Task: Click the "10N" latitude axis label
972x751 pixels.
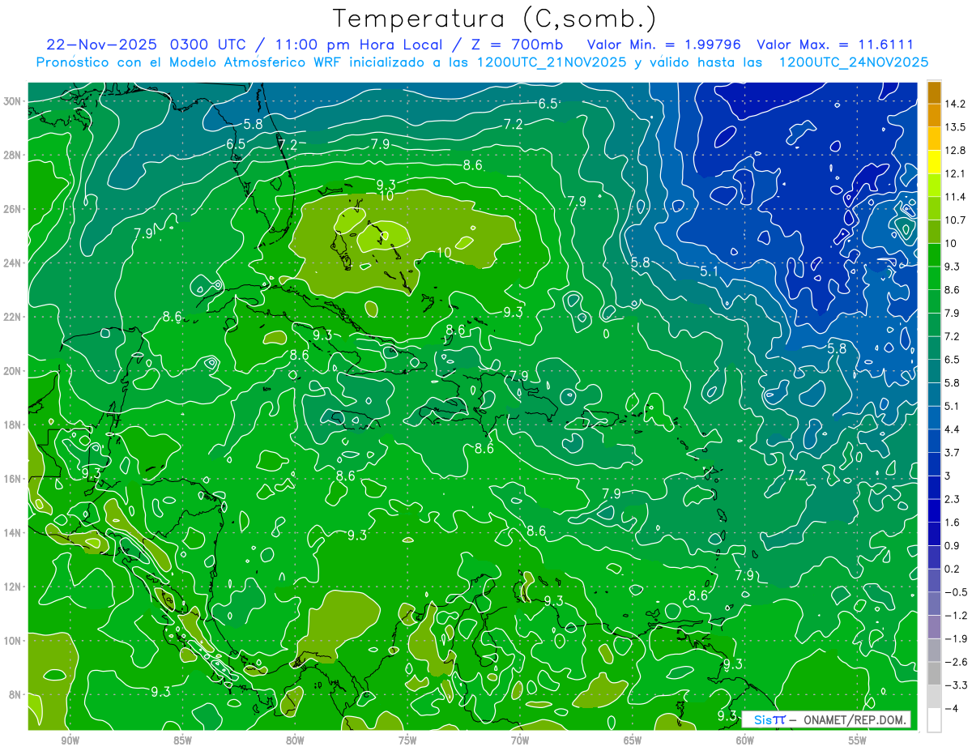Action: click(x=11, y=641)
